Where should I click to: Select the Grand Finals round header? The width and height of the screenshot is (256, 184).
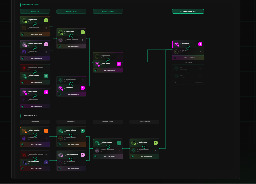tap(188, 11)
